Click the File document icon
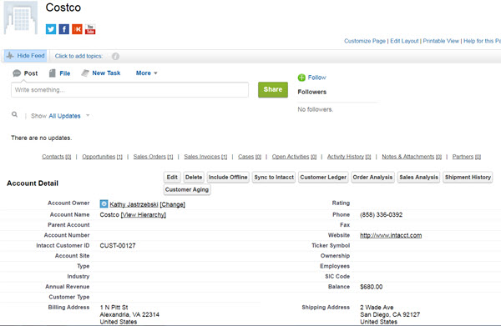Viewport: 501px width, 326px height. click(x=53, y=73)
